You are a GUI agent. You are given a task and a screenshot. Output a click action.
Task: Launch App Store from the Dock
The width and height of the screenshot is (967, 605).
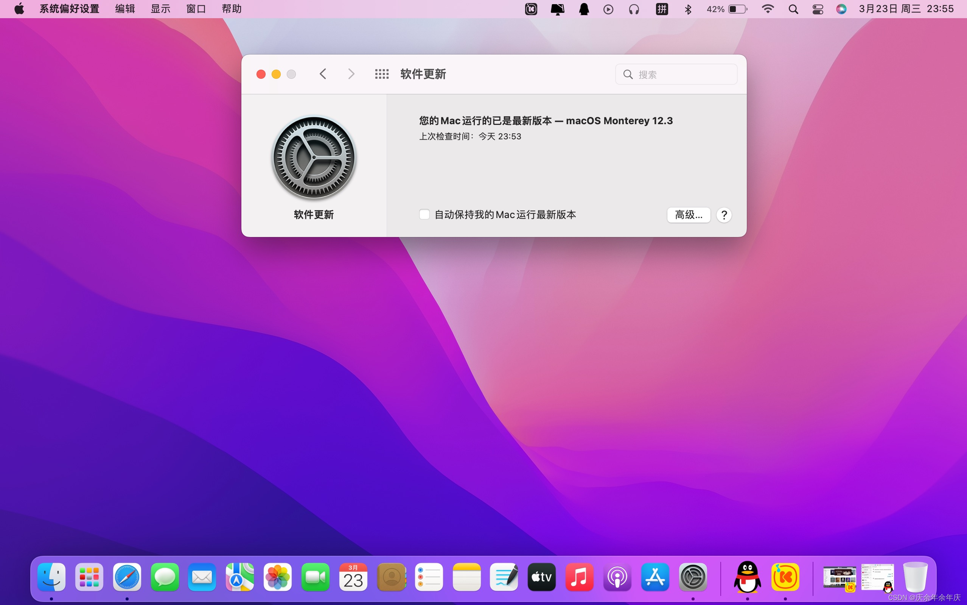(655, 577)
